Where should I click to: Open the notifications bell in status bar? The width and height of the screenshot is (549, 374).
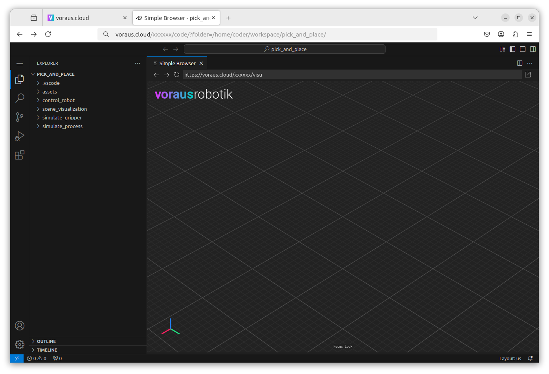531,358
